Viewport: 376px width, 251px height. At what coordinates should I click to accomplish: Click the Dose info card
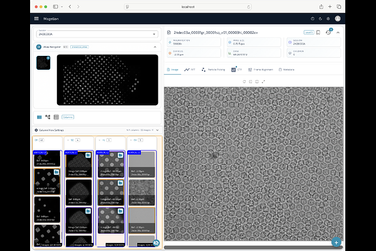point(254,53)
